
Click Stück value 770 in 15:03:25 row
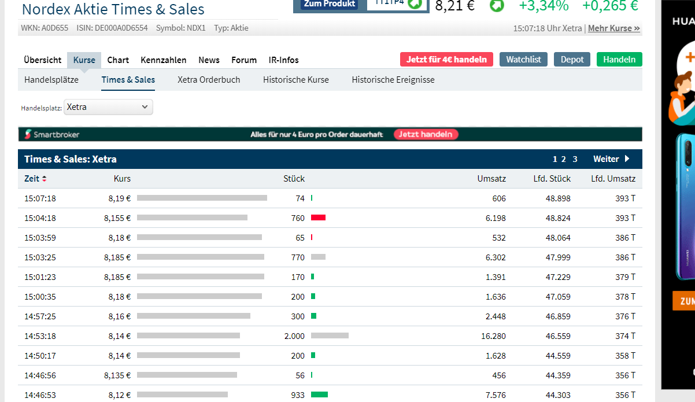point(298,257)
